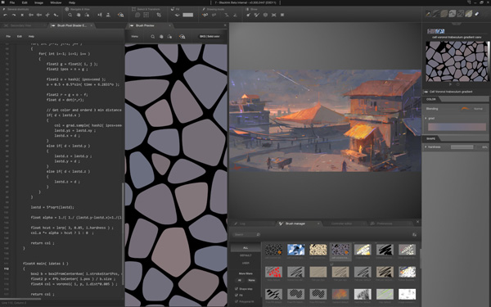Click the lasso selection icon in Select & Transform
The height and width of the screenshot is (307, 491).
pos(137,15)
